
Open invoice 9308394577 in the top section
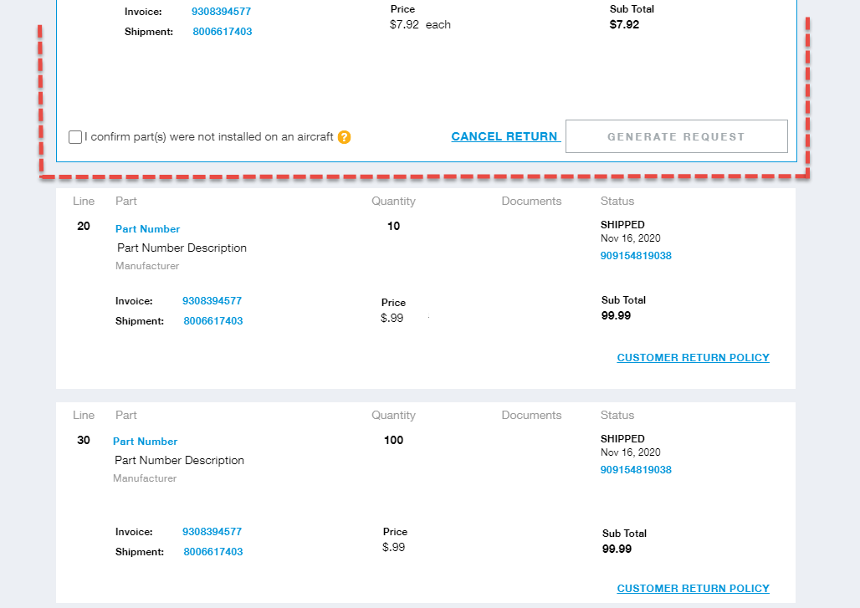[221, 12]
